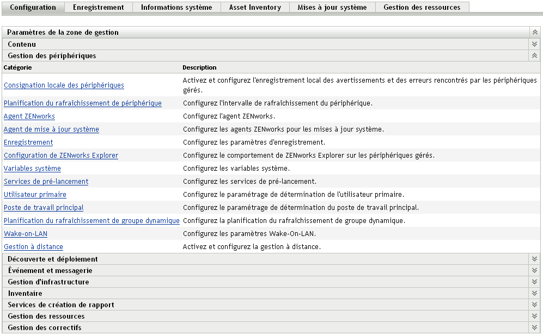The image size is (543, 335).
Task: Expand the Contenu section chevron
Action: (x=534, y=44)
